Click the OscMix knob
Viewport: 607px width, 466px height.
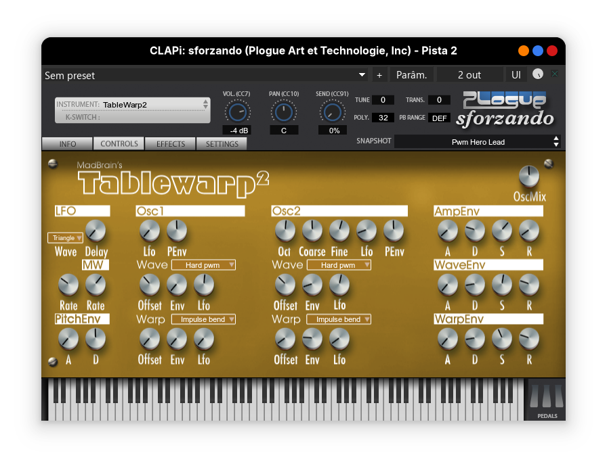pos(528,177)
